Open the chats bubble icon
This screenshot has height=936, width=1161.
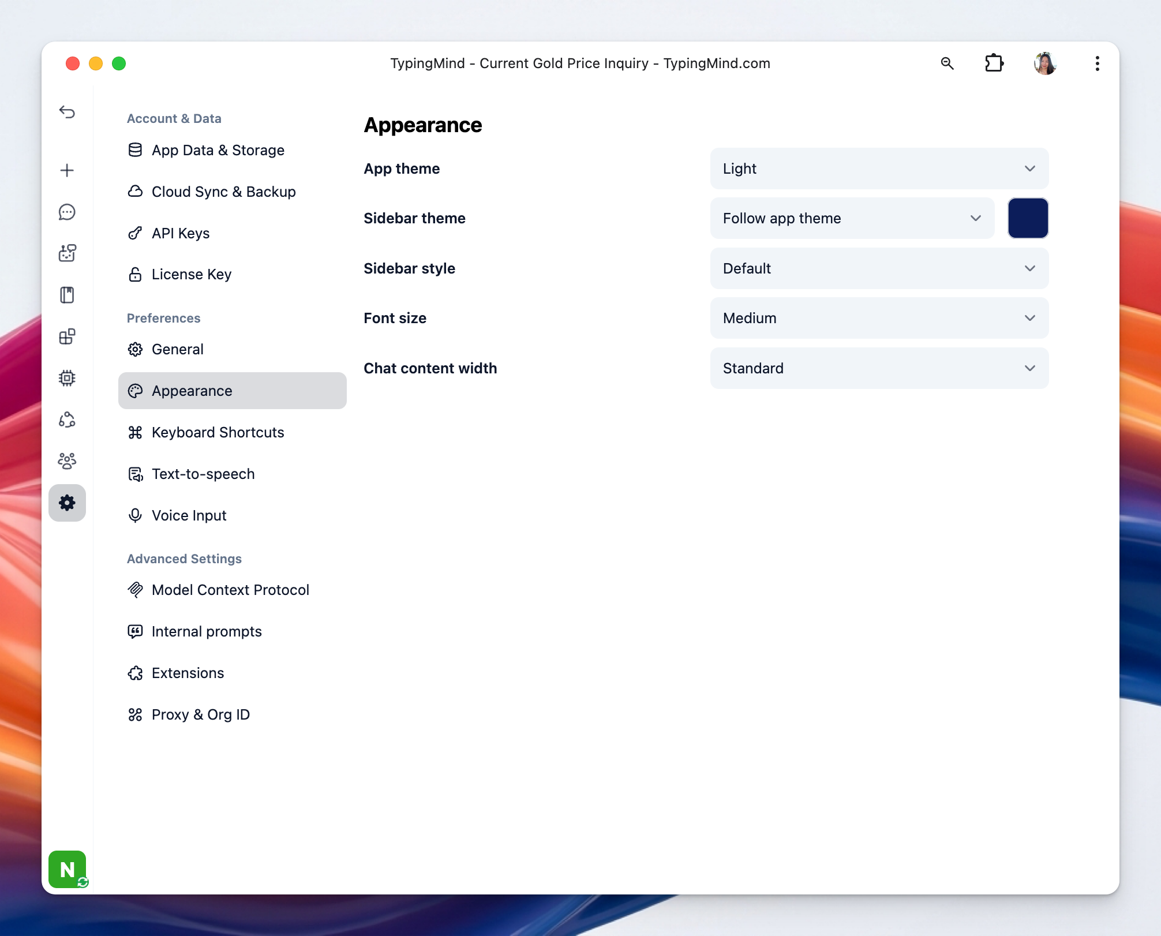67,212
